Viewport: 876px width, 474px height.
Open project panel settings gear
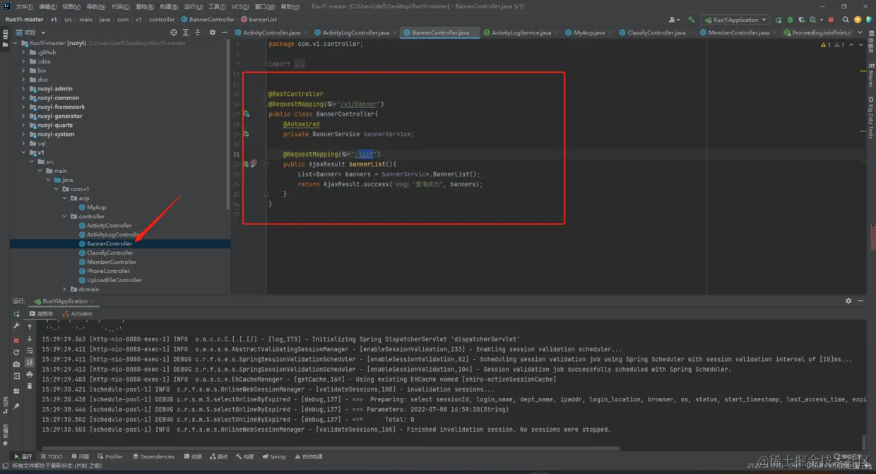[x=212, y=32]
